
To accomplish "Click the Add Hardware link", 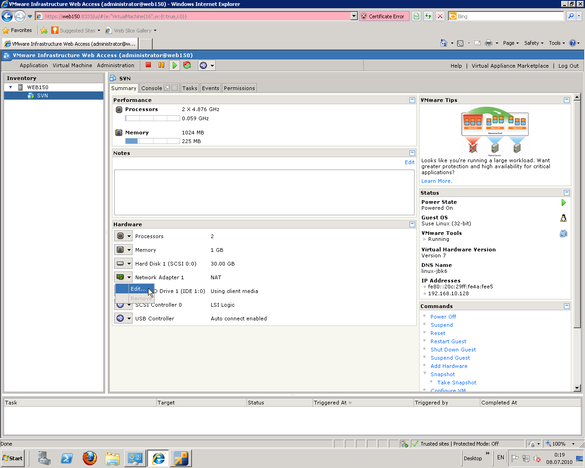I will click(449, 366).
